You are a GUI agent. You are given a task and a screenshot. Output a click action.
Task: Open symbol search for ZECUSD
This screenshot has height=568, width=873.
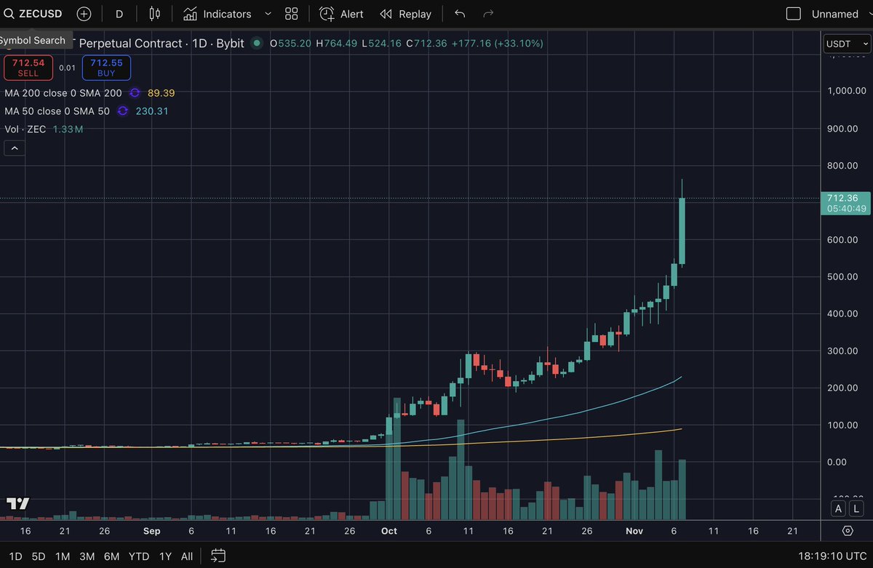[33, 14]
